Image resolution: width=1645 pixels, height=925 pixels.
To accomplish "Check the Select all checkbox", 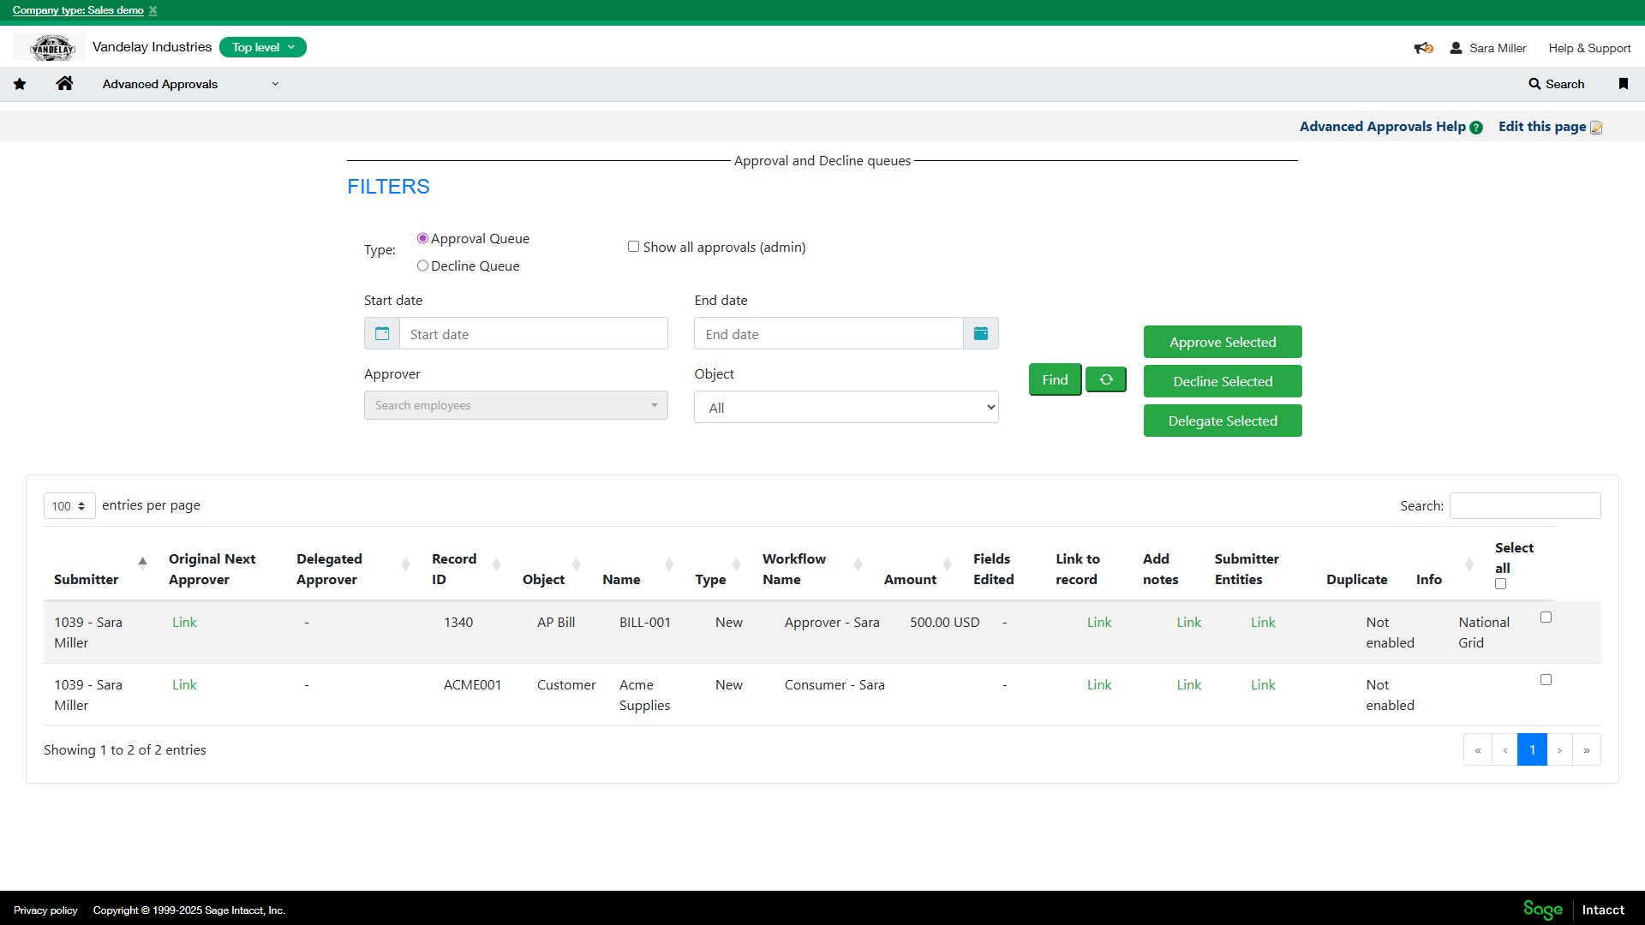I will [x=1500, y=584].
